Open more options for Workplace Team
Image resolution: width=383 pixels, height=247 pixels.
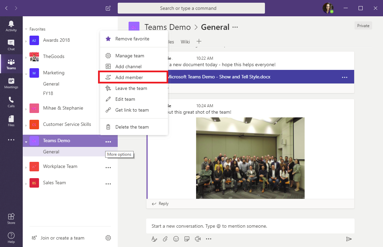coord(108,167)
